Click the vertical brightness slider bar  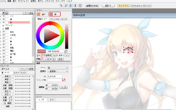point(67,36)
